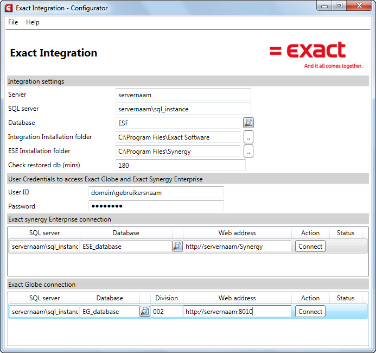The image size is (376, 353).
Task: Click Globe grid Division column header
Action: [x=167, y=298]
